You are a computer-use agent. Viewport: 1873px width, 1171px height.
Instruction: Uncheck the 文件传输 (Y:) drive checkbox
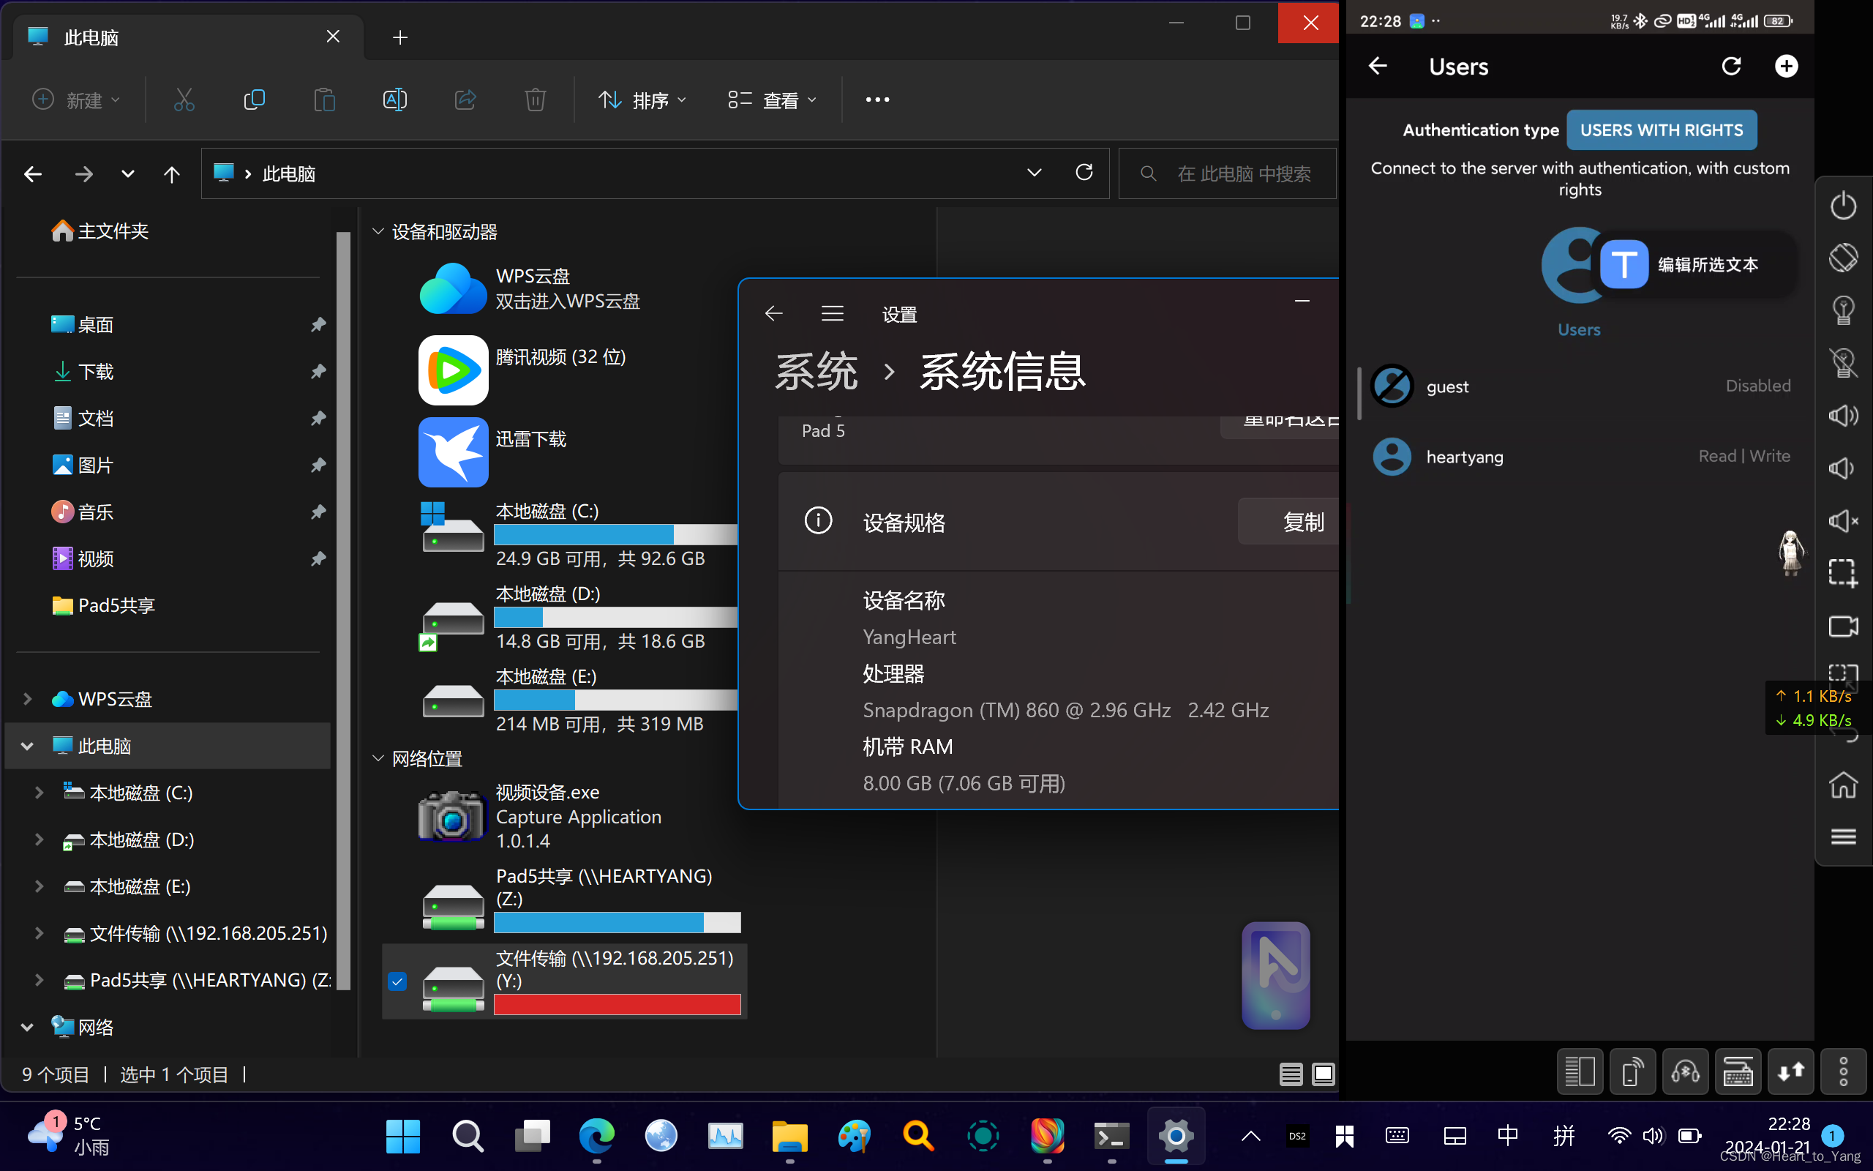tap(397, 981)
